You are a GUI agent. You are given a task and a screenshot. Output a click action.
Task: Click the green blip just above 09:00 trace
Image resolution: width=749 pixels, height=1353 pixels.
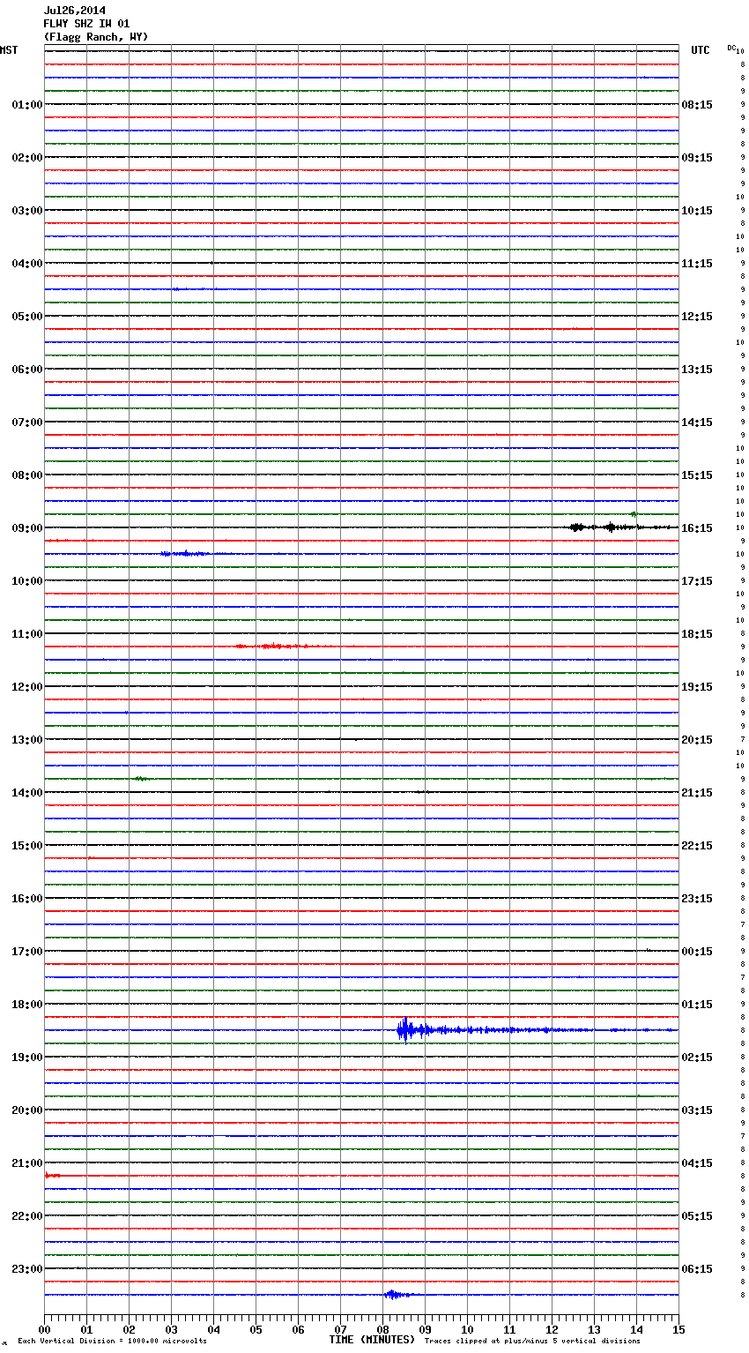coord(634,513)
